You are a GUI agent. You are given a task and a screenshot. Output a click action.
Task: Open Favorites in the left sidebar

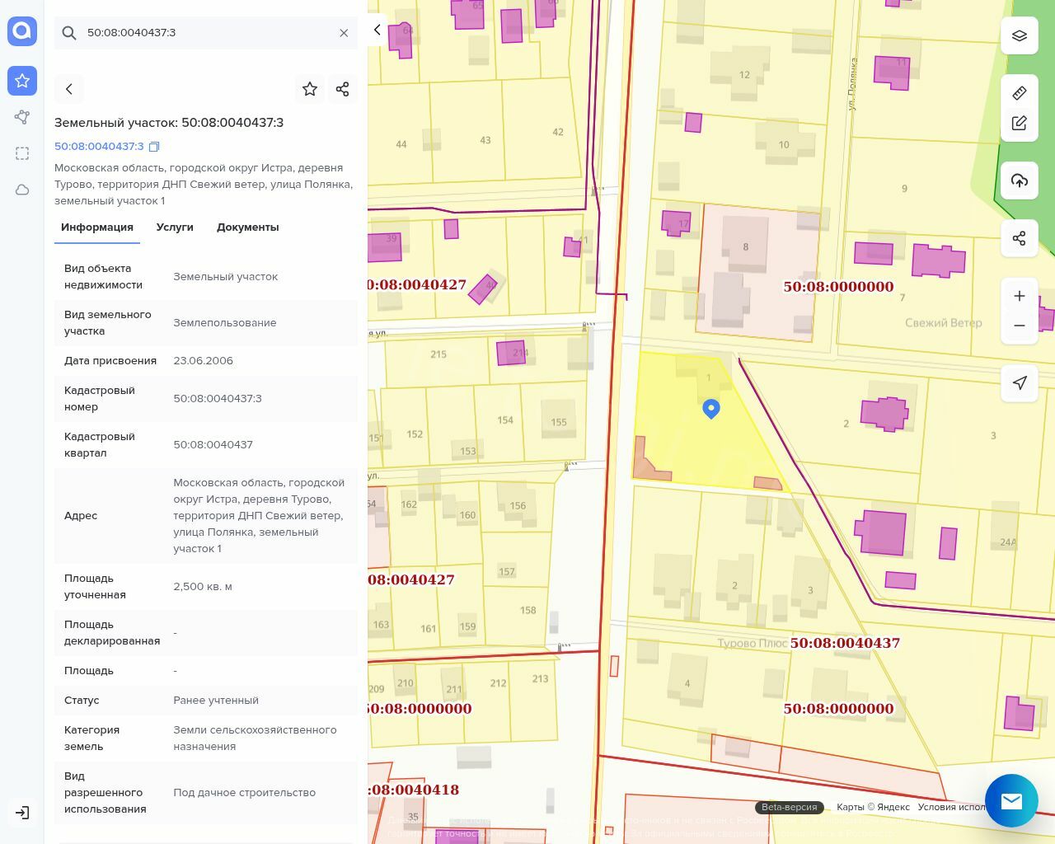pos(22,81)
